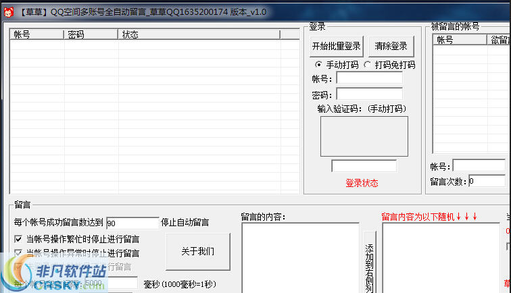
Task: Focus the captcha code input field
Action: [x=364, y=165]
